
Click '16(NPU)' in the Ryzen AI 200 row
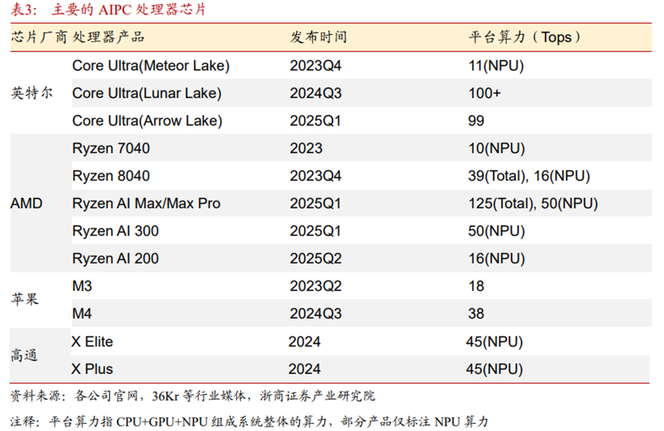496,259
